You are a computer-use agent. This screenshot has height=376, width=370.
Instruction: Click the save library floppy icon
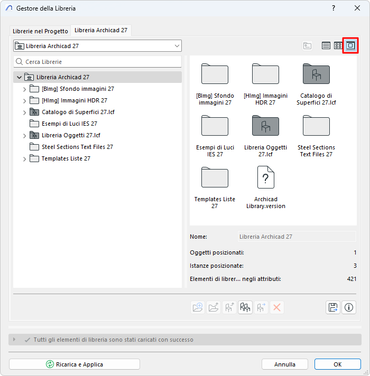[333, 307]
